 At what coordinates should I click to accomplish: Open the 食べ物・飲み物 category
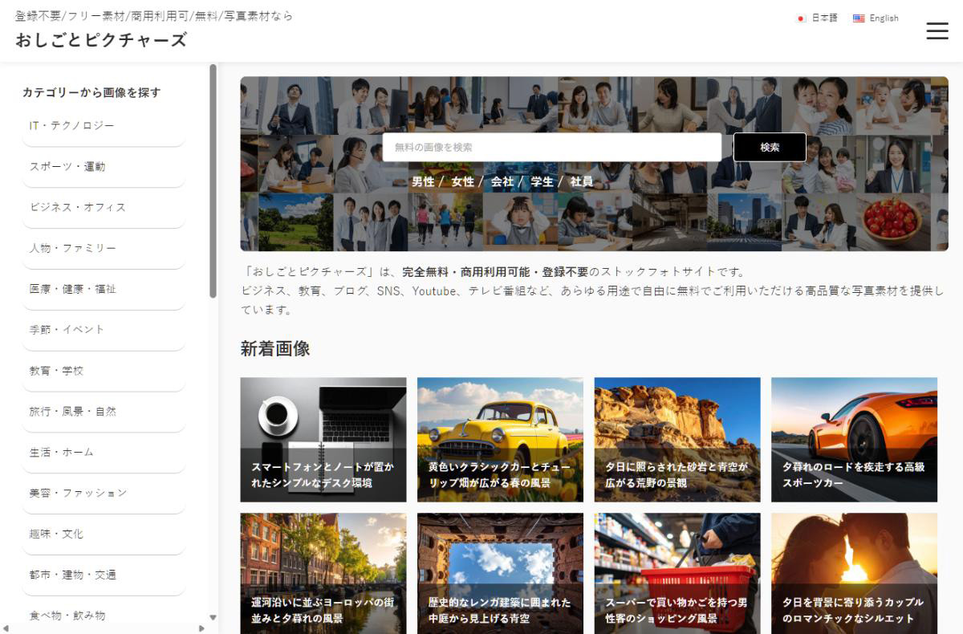tap(104, 615)
